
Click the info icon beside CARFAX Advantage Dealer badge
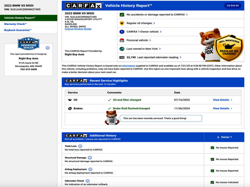point(47,48)
